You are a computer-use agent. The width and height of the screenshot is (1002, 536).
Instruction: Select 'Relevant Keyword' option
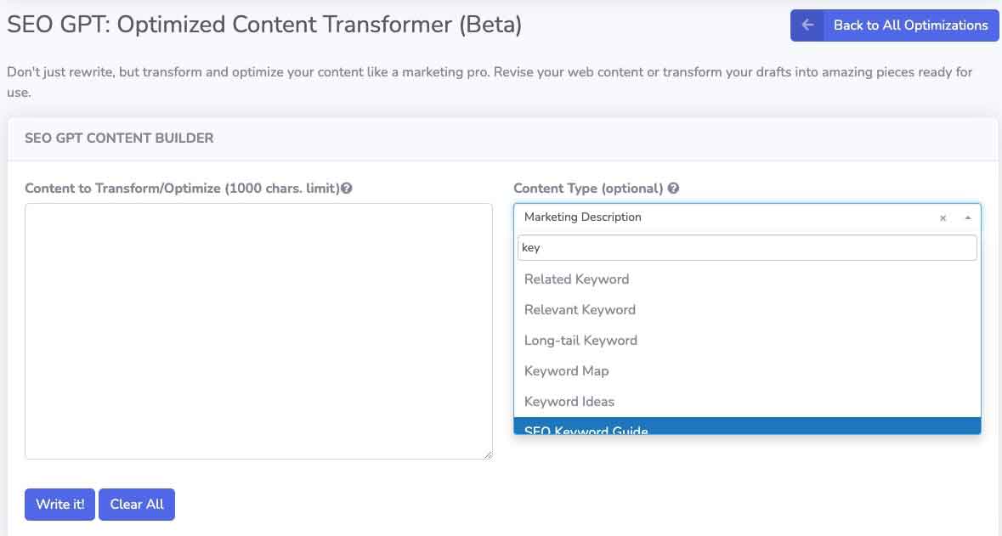747,310
